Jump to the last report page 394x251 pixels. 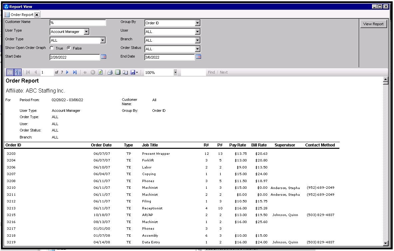click(x=75, y=72)
